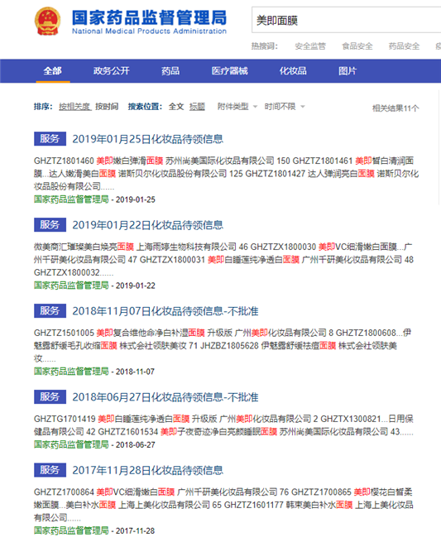Click source 国家药品监督管理局 dated 2018-11-07
This screenshot has height=547, width=441.
tap(71, 372)
